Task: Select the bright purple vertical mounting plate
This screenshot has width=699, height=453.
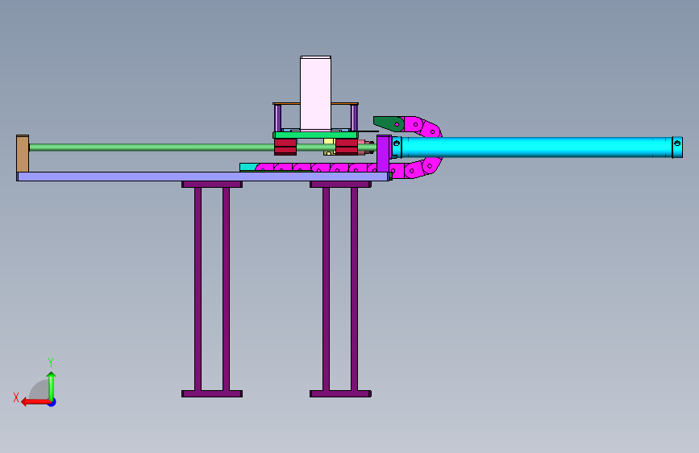Action: point(383,154)
